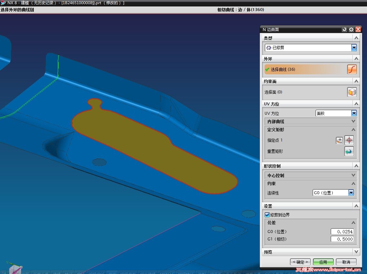Collapse the 形状控制 section
Viewport: 367px width, 274px height.
[x=356, y=166]
